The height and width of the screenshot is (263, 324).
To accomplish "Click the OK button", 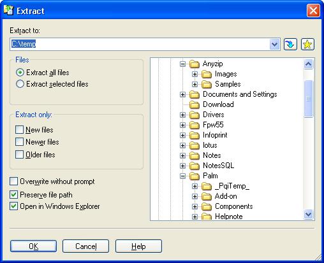I will 33,246.
